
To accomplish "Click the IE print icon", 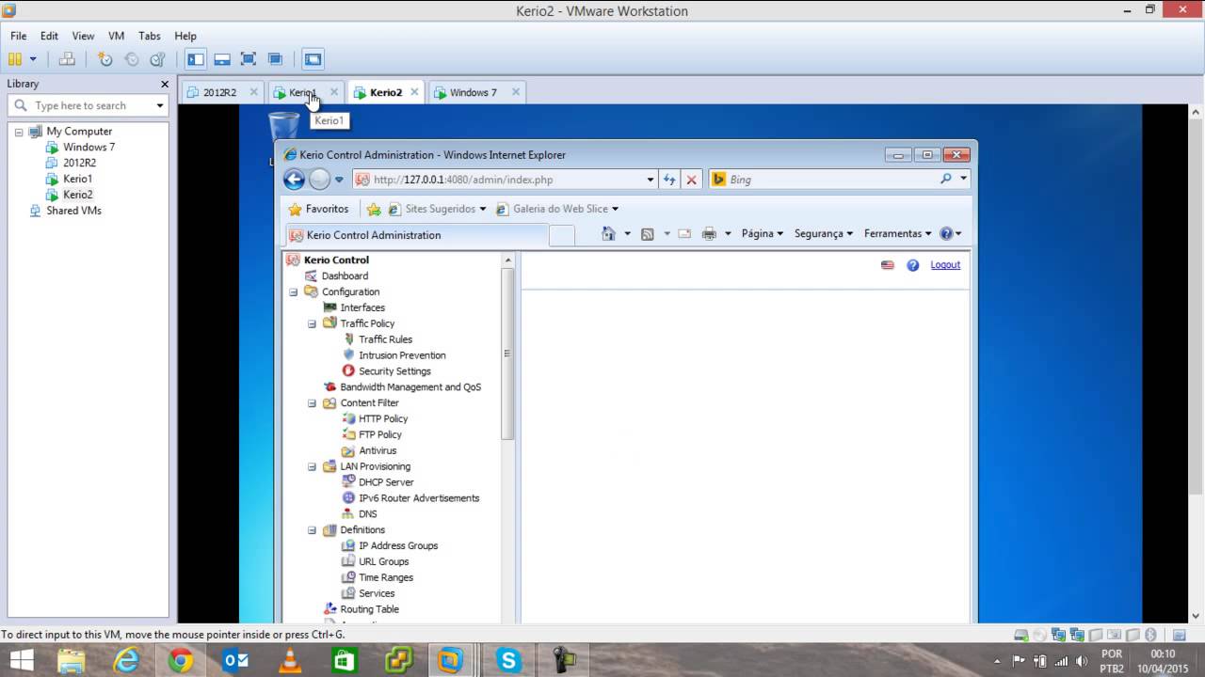I will [x=709, y=234].
